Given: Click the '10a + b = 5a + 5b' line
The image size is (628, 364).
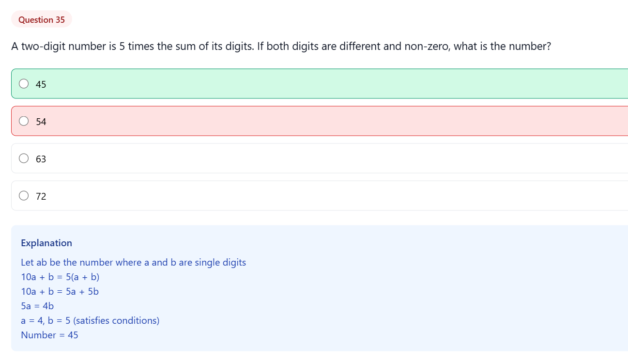Looking at the screenshot, I should pos(61,291).
